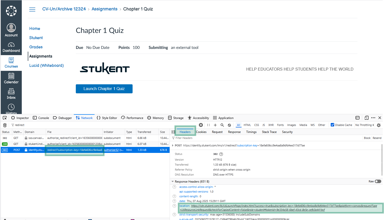Filter requests by CSS
Viewport: 384px width, 220px height.
tap(257, 125)
